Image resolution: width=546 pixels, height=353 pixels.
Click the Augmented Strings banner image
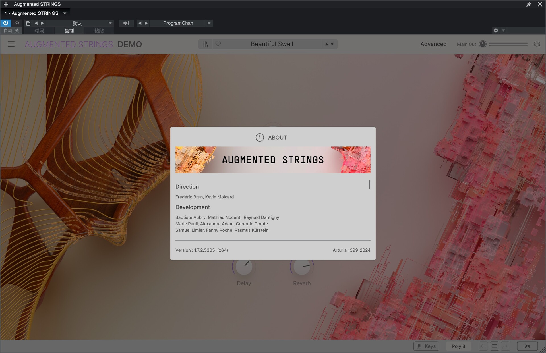pos(273,160)
